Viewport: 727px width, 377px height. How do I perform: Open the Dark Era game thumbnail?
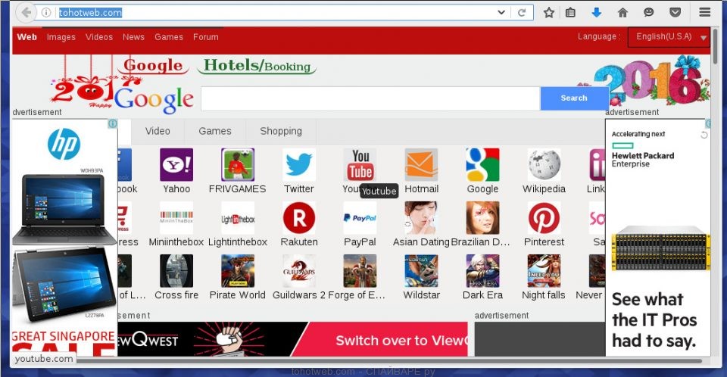pos(482,271)
